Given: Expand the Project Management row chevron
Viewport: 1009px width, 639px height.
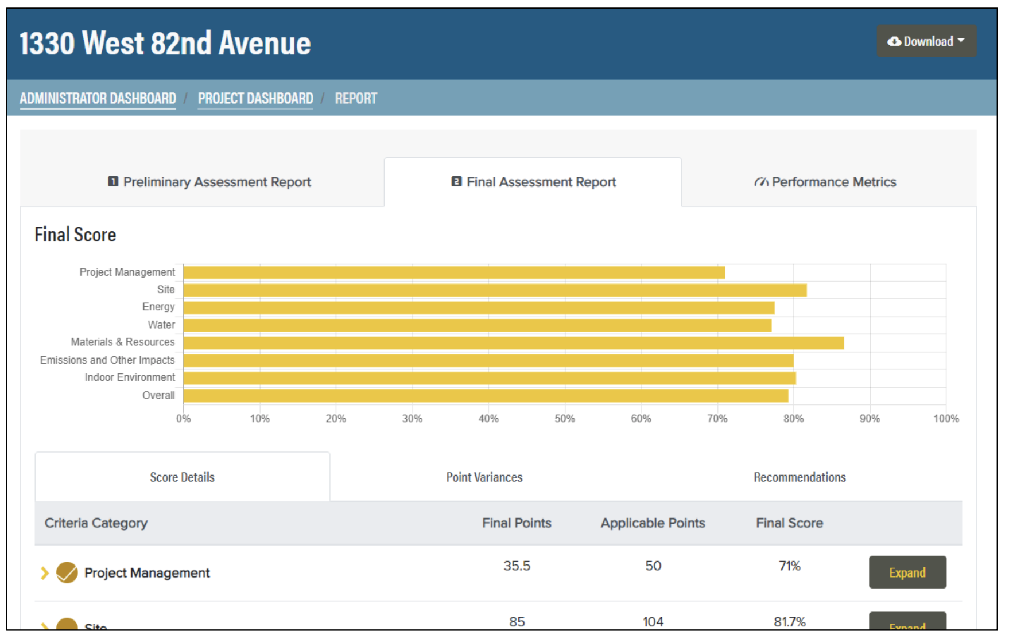Looking at the screenshot, I should click(x=44, y=573).
